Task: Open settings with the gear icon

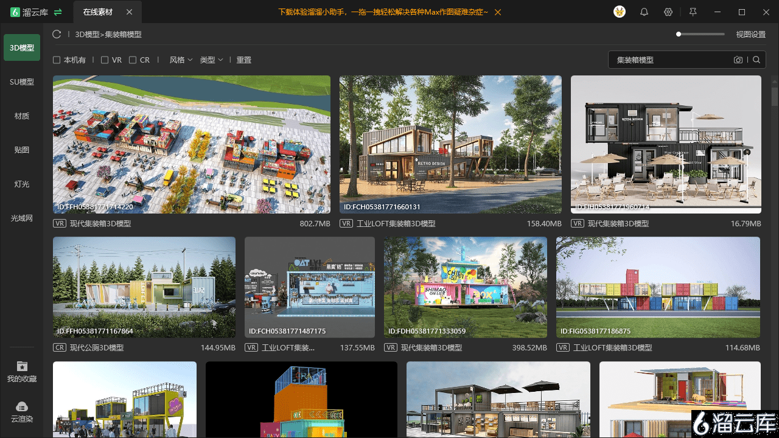Action: [x=668, y=12]
